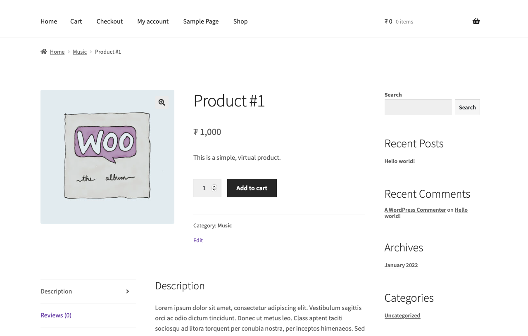Select the Description tab
This screenshot has width=528, height=336.
tap(88, 291)
